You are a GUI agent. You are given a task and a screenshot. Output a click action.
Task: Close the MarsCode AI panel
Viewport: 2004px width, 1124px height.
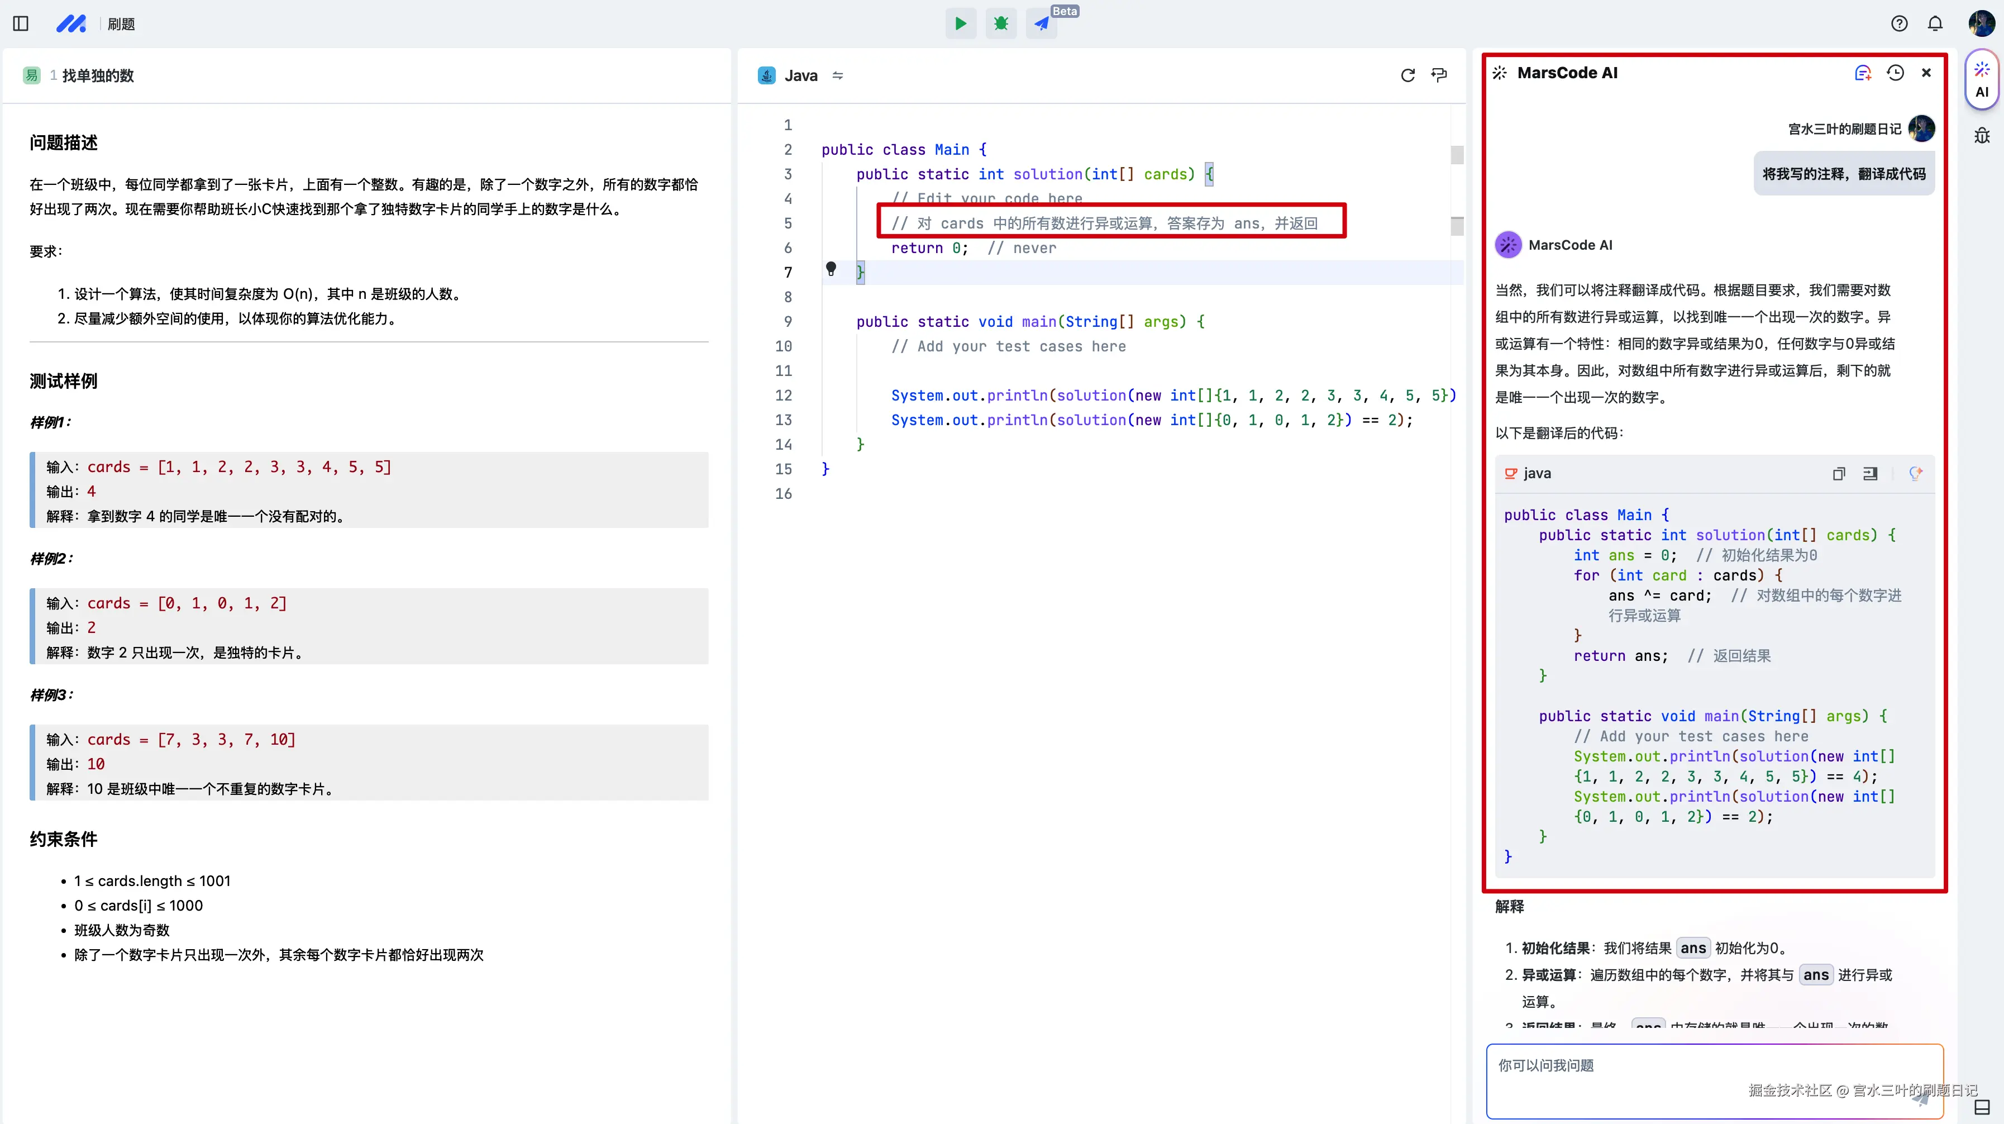[x=1926, y=72]
